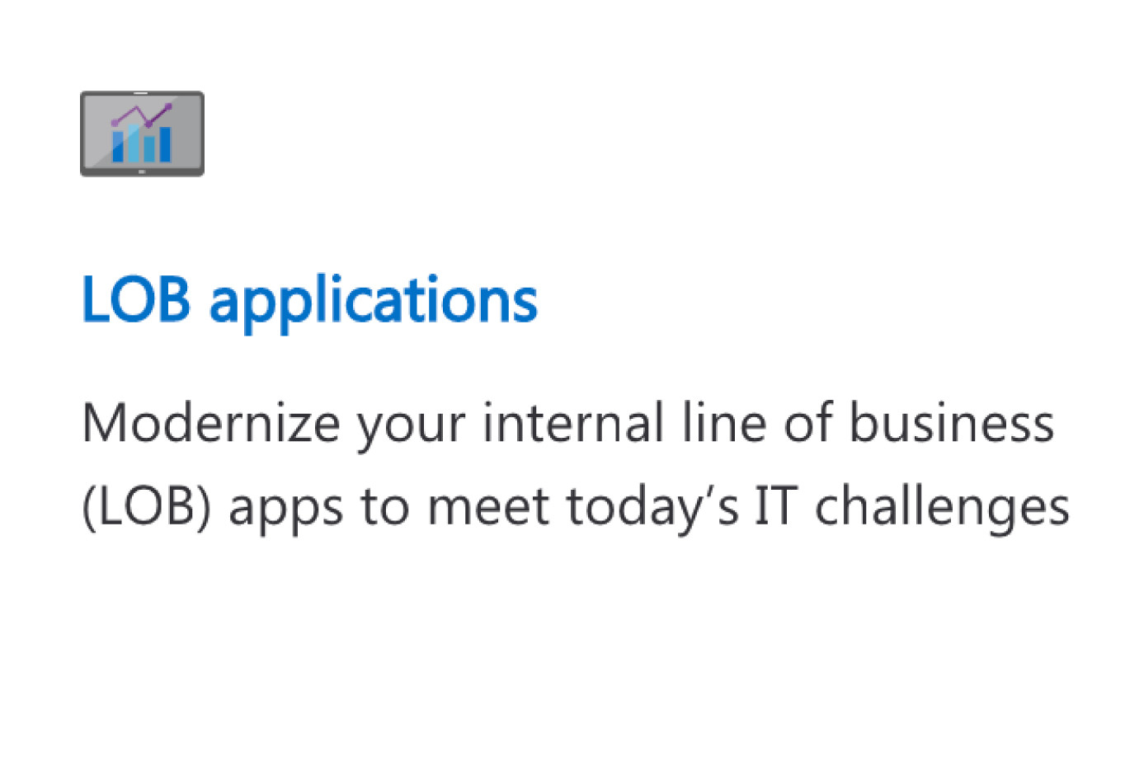Click the word "applications" in heading
Image resolution: width=1125 pixels, height=761 pixels.
click(x=374, y=302)
